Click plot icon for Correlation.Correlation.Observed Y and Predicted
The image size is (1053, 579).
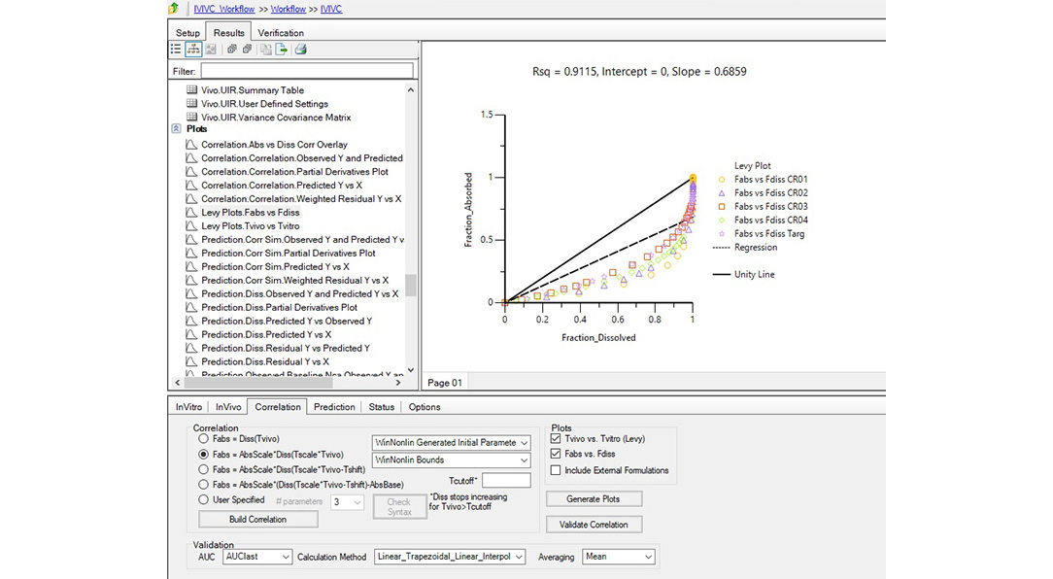(191, 157)
